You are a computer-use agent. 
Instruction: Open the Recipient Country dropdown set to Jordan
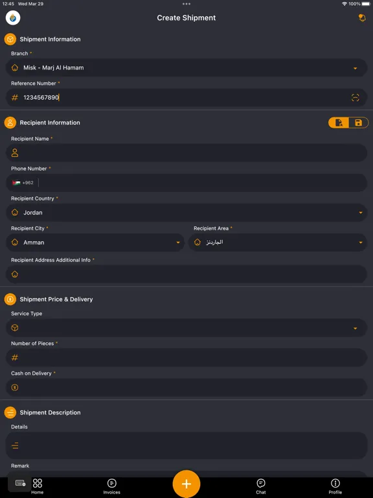(186, 213)
